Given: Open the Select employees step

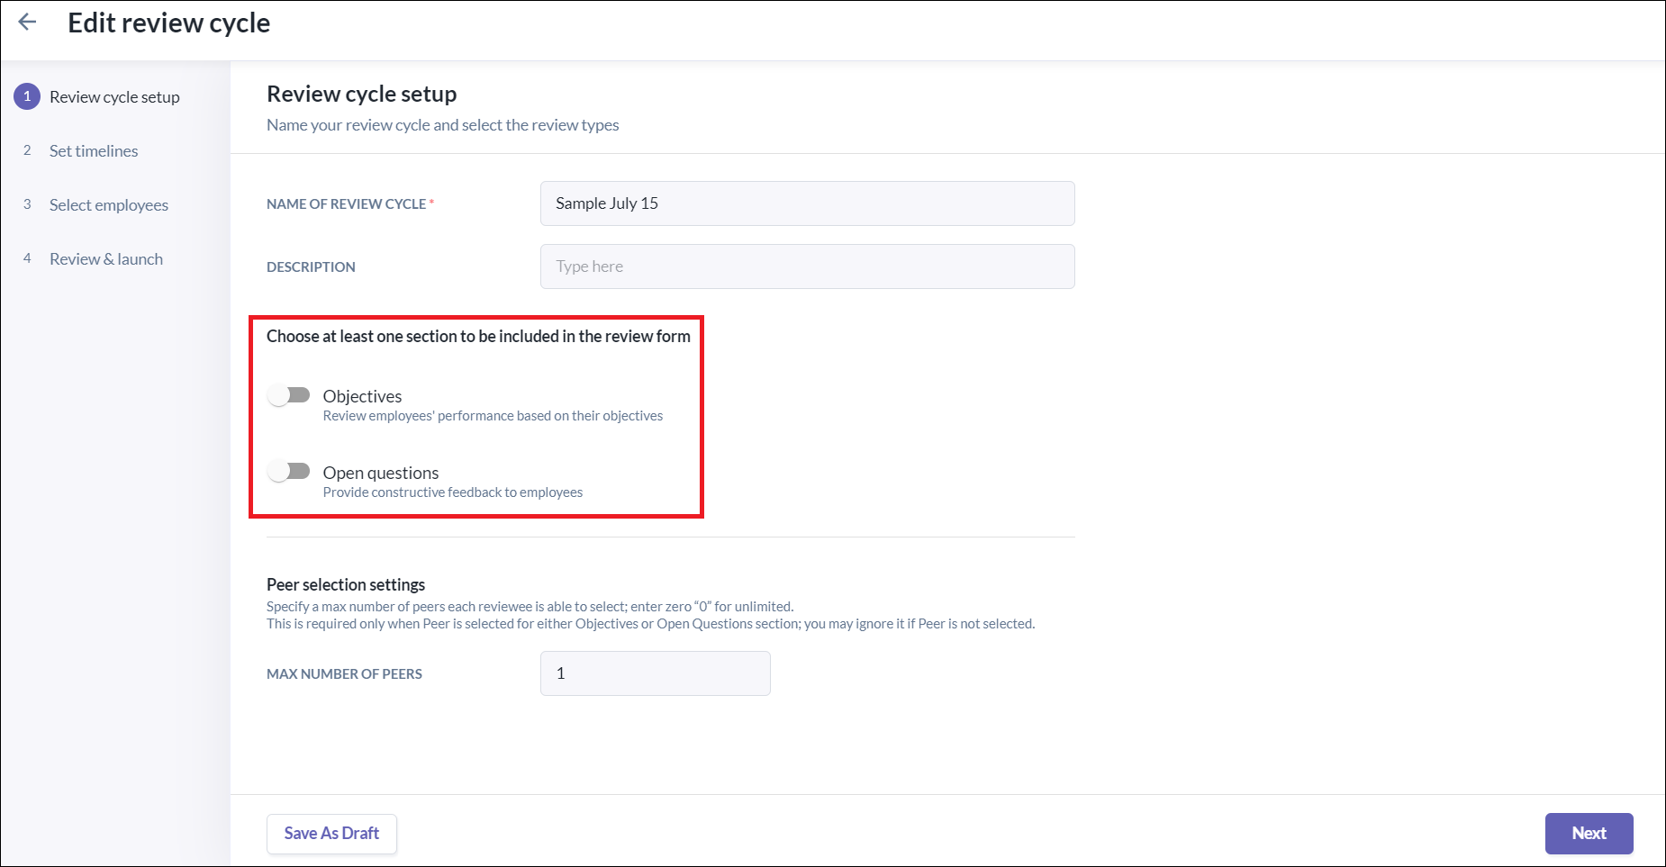Looking at the screenshot, I should (x=109, y=205).
